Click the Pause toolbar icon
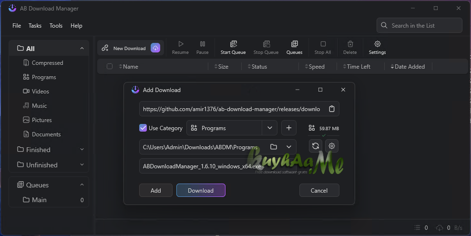 pos(203,44)
